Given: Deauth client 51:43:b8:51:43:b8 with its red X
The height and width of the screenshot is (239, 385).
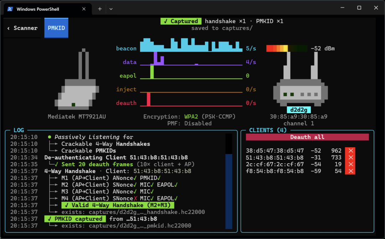Looking at the screenshot, I should coord(350,158).
